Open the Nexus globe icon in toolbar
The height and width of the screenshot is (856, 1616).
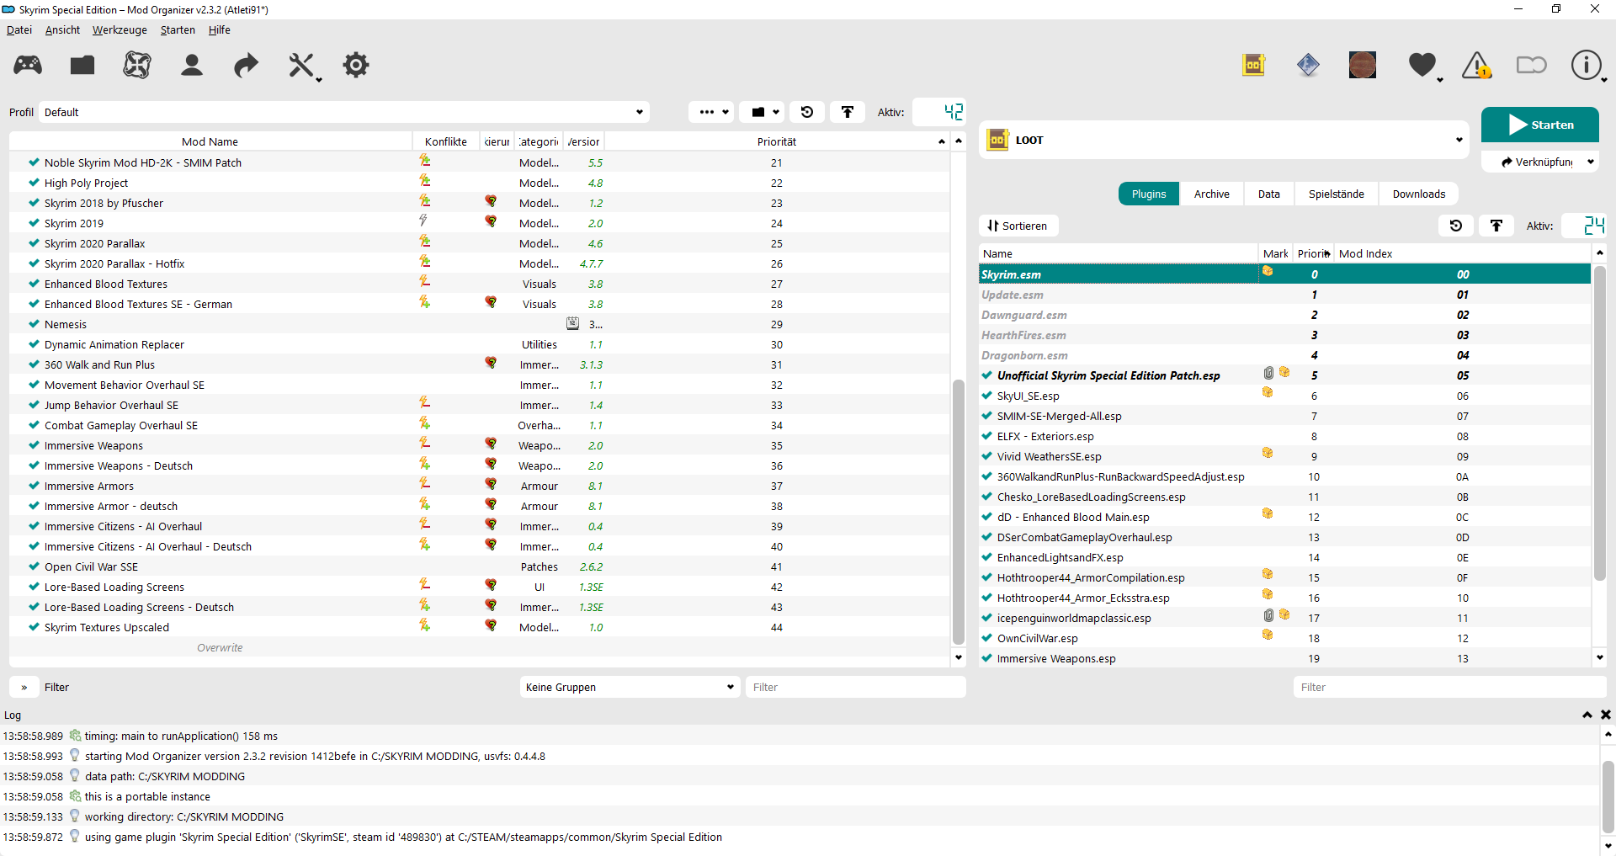pyautogui.click(x=137, y=65)
